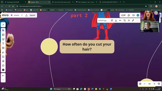Download the selected image
This screenshot has width=162, height=91.
116,20
